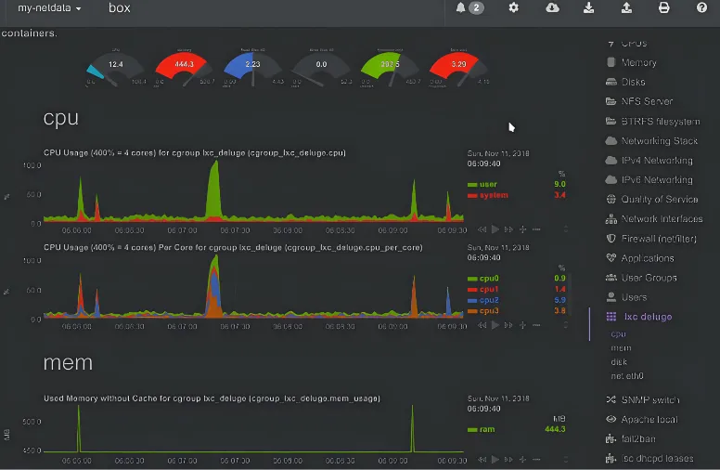Screen dimensions: 720x470
Task: Fast-forward the Per Core CPU chart
Action: pos(508,325)
